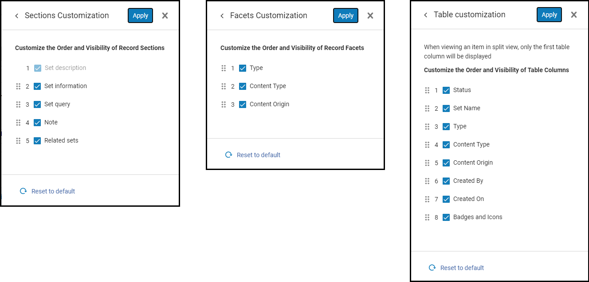Grab drag handle for Set information section
The height and width of the screenshot is (282, 589).
tap(18, 86)
